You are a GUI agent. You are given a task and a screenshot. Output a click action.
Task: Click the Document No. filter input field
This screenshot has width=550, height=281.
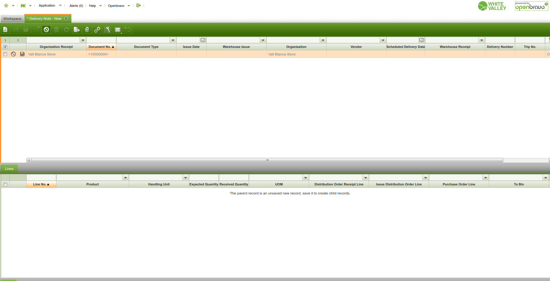tap(101, 40)
